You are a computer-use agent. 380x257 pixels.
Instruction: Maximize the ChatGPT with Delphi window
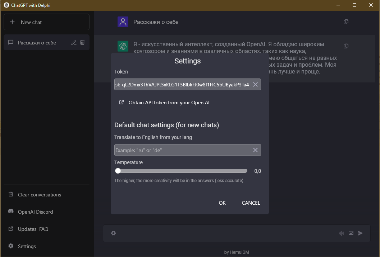(x=354, y=5)
